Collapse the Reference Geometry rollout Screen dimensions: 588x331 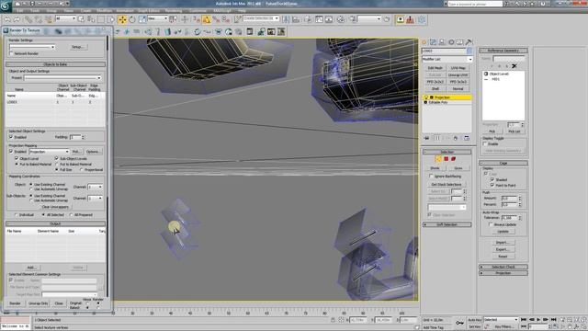pyautogui.click(x=503, y=51)
